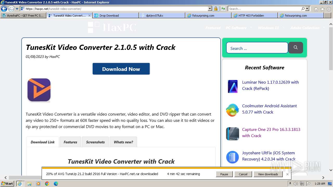Viewport: 333px width, 187px height.
Task: Open File Explorer folder taskbar icon
Action: [29, 184]
